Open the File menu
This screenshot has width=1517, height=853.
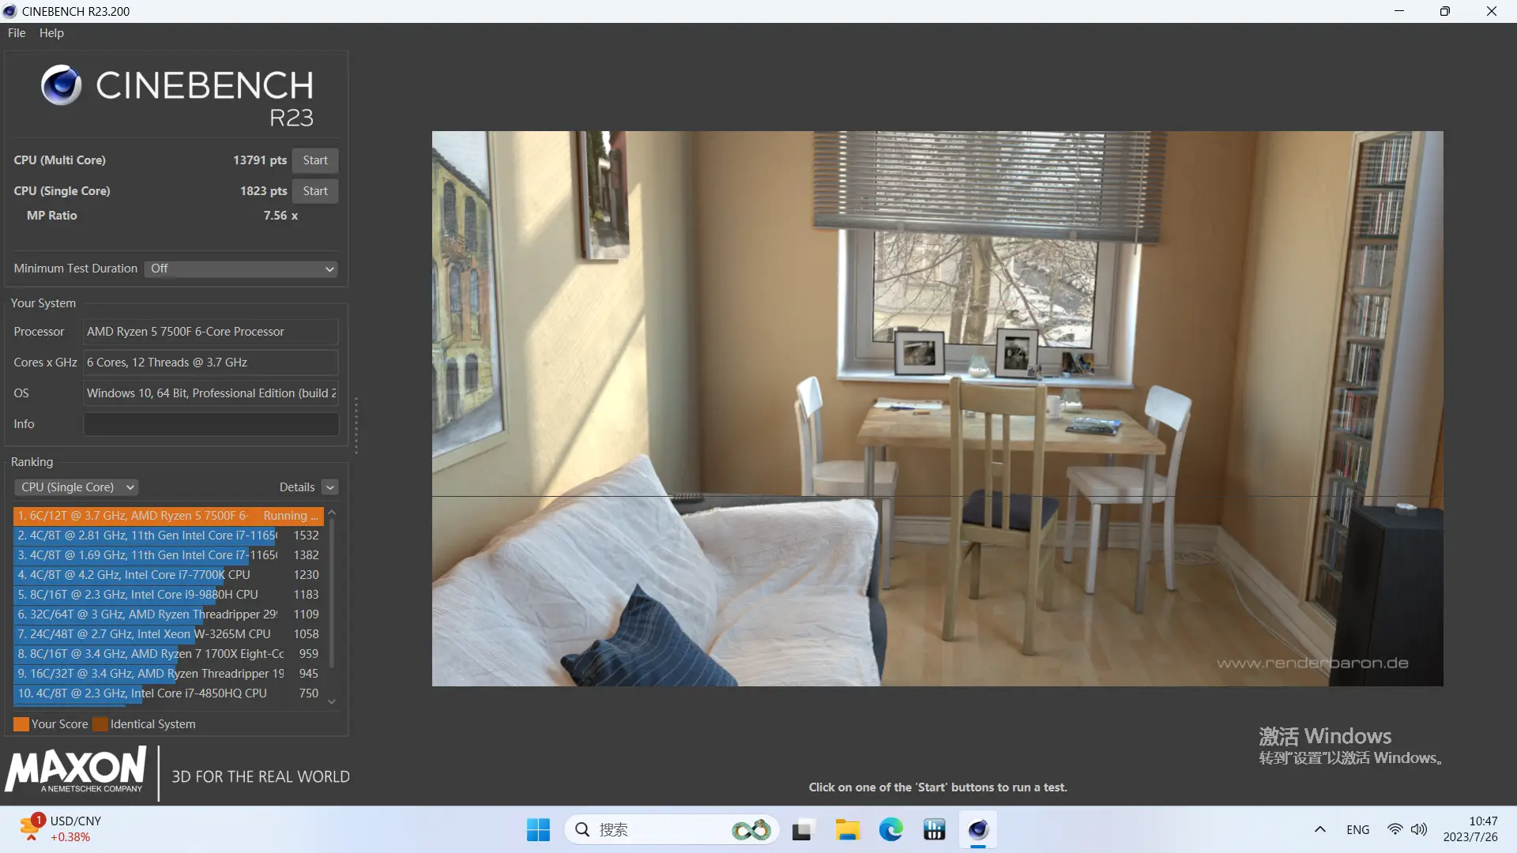coord(16,32)
